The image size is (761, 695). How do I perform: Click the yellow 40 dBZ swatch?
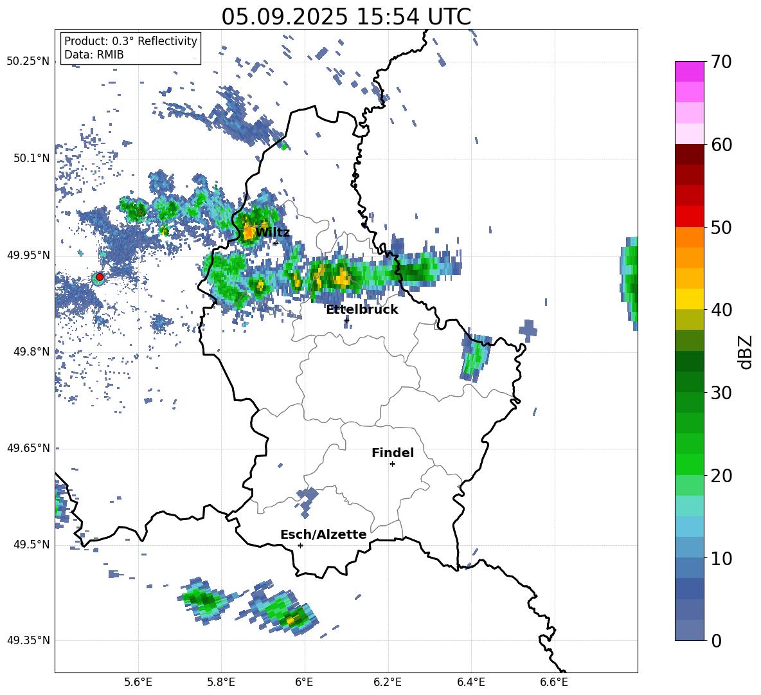pos(689,300)
